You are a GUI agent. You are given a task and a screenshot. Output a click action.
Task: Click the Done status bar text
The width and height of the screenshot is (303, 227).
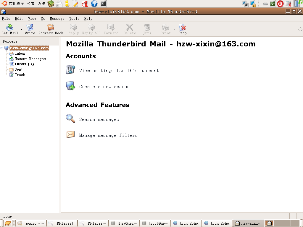click(x=7, y=216)
